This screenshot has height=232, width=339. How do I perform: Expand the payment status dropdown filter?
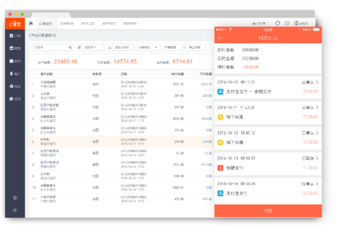tap(148, 47)
